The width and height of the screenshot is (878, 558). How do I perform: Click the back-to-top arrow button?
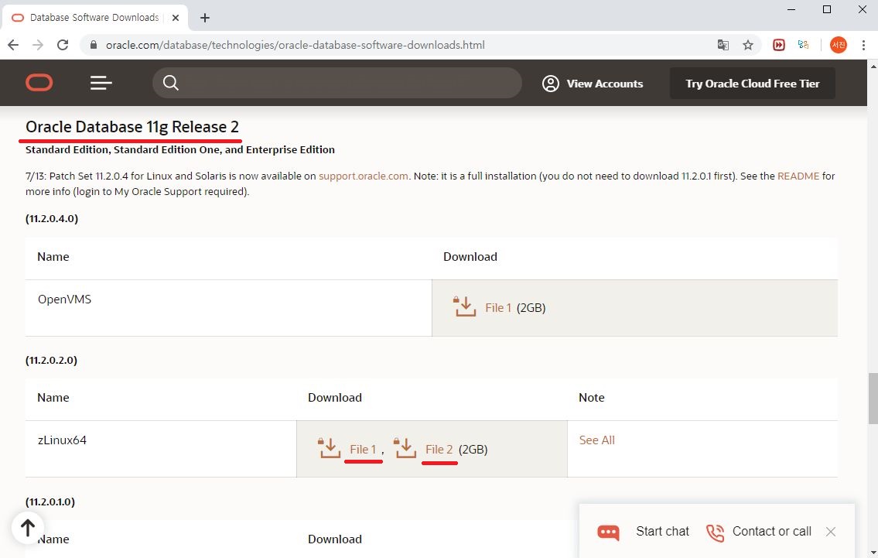coord(27,528)
